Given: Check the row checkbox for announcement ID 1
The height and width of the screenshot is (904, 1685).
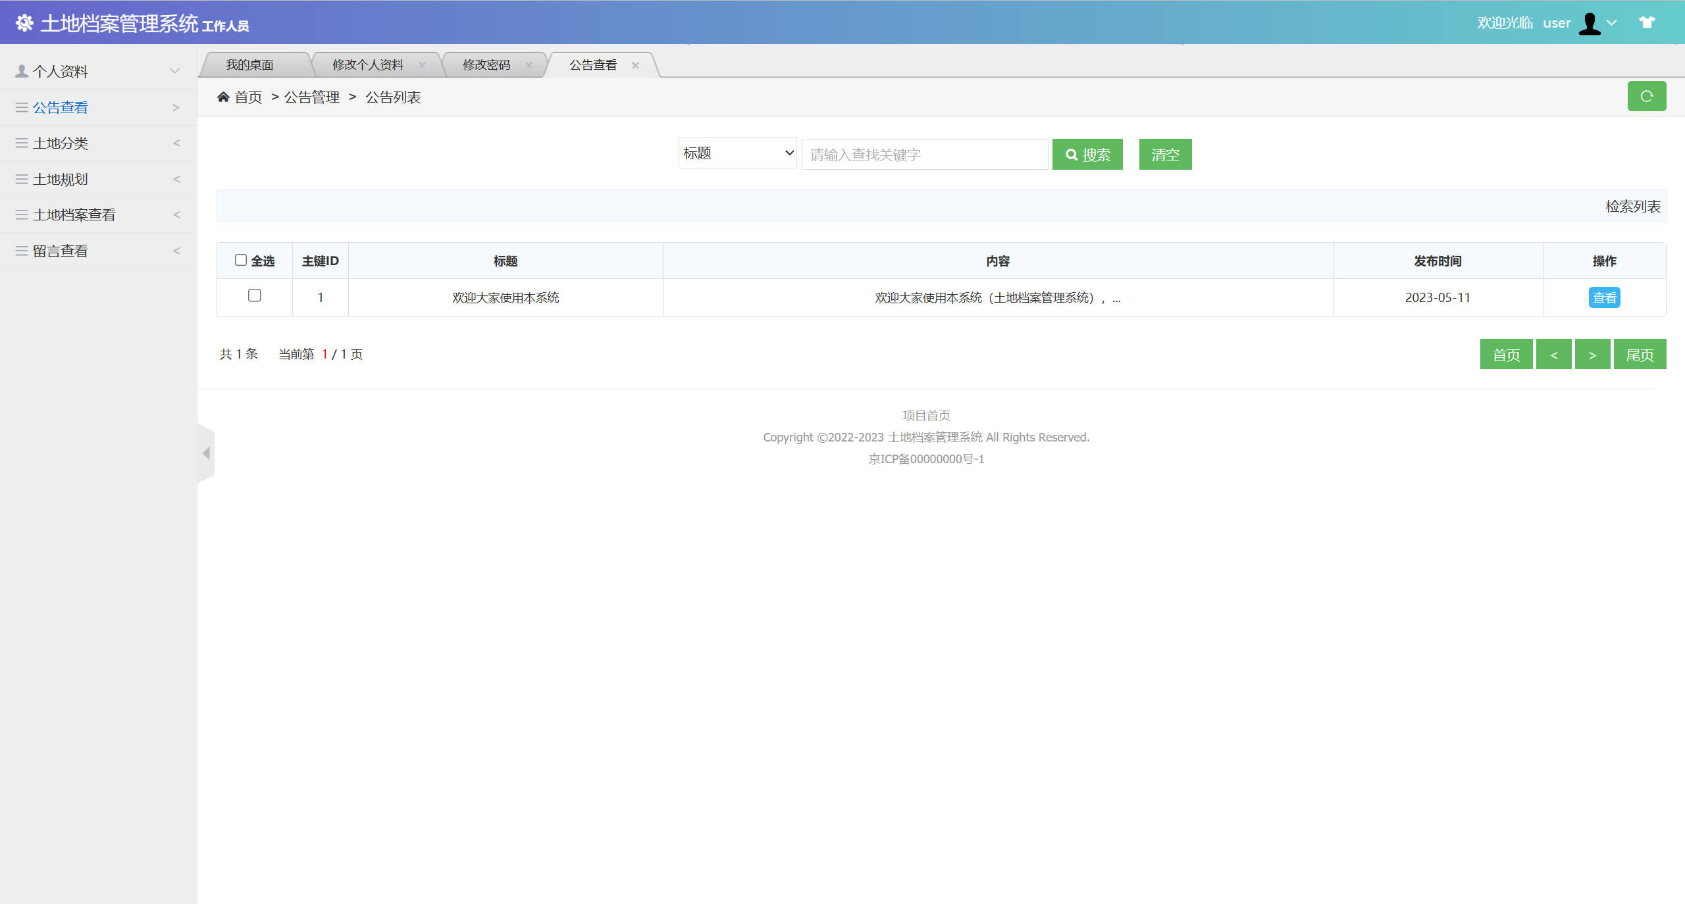Looking at the screenshot, I should click(x=255, y=297).
